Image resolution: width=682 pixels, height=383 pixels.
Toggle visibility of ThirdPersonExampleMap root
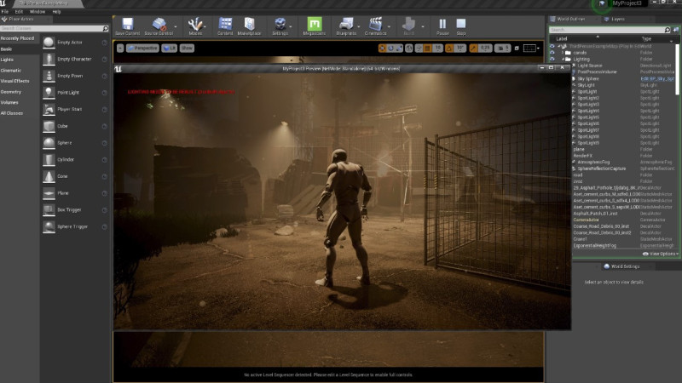pos(552,46)
